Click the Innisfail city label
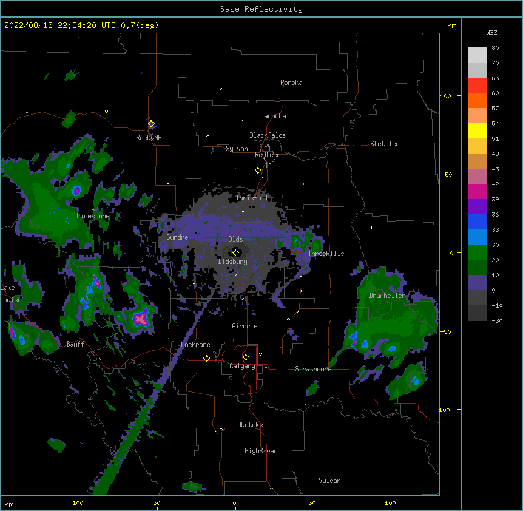 (x=252, y=198)
